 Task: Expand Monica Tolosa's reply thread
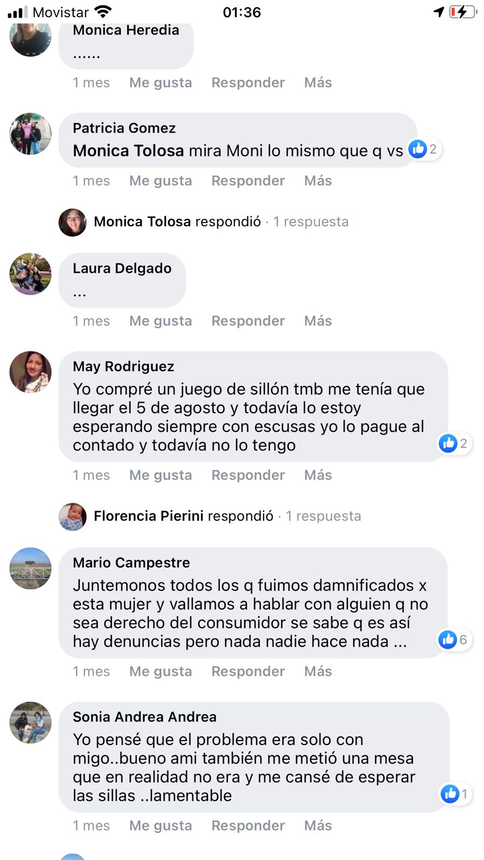(x=203, y=222)
